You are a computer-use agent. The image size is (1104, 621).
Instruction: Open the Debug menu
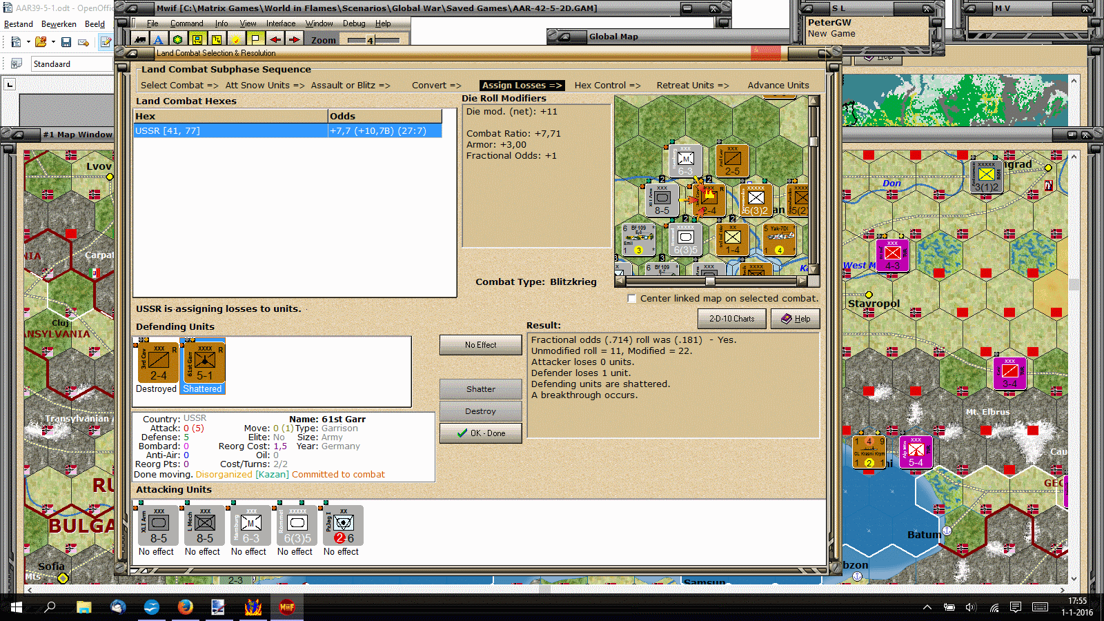(354, 23)
